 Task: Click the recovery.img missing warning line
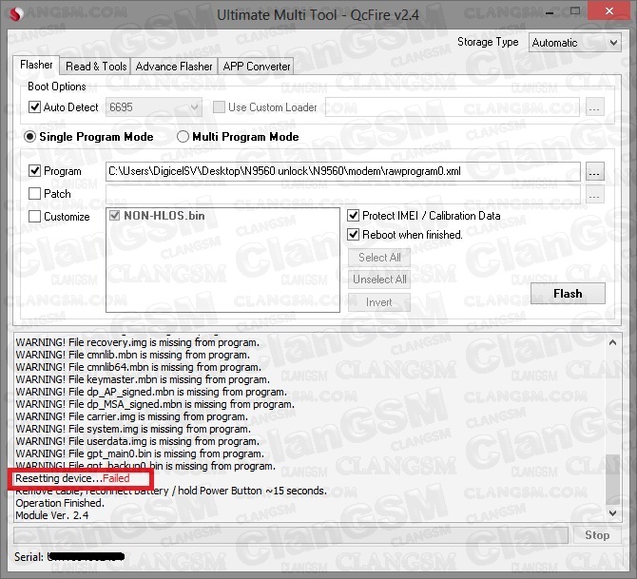(137, 342)
